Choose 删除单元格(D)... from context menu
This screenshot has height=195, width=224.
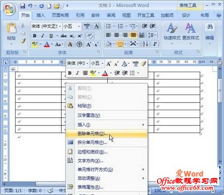point(107,134)
